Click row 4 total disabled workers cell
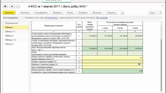The image size is (166, 93). click(90, 53)
